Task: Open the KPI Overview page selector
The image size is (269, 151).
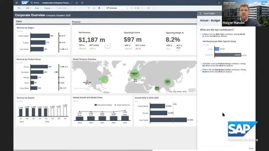Action: point(117,8)
